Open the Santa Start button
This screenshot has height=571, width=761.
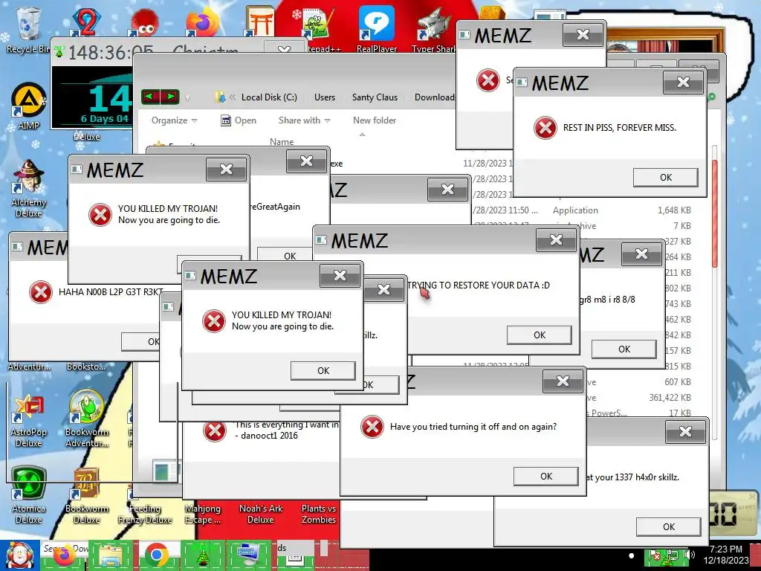[x=19, y=555]
